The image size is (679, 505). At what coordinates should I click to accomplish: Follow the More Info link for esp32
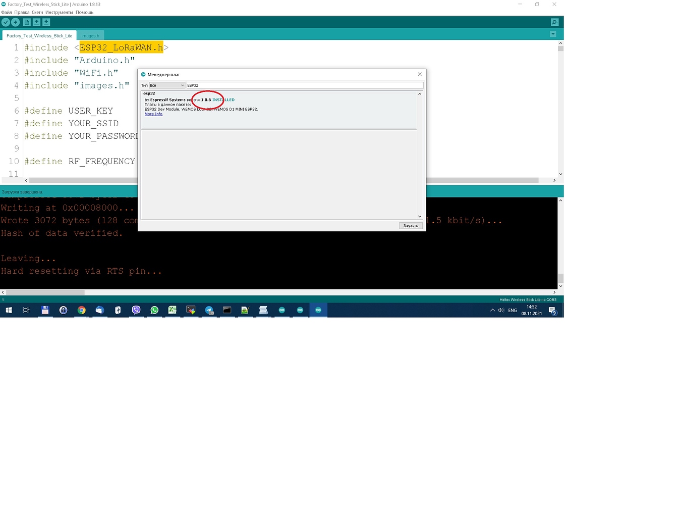pos(153,114)
